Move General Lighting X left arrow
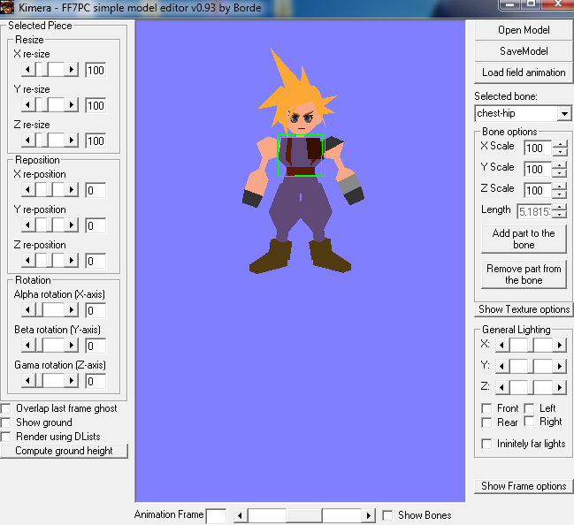 click(501, 345)
